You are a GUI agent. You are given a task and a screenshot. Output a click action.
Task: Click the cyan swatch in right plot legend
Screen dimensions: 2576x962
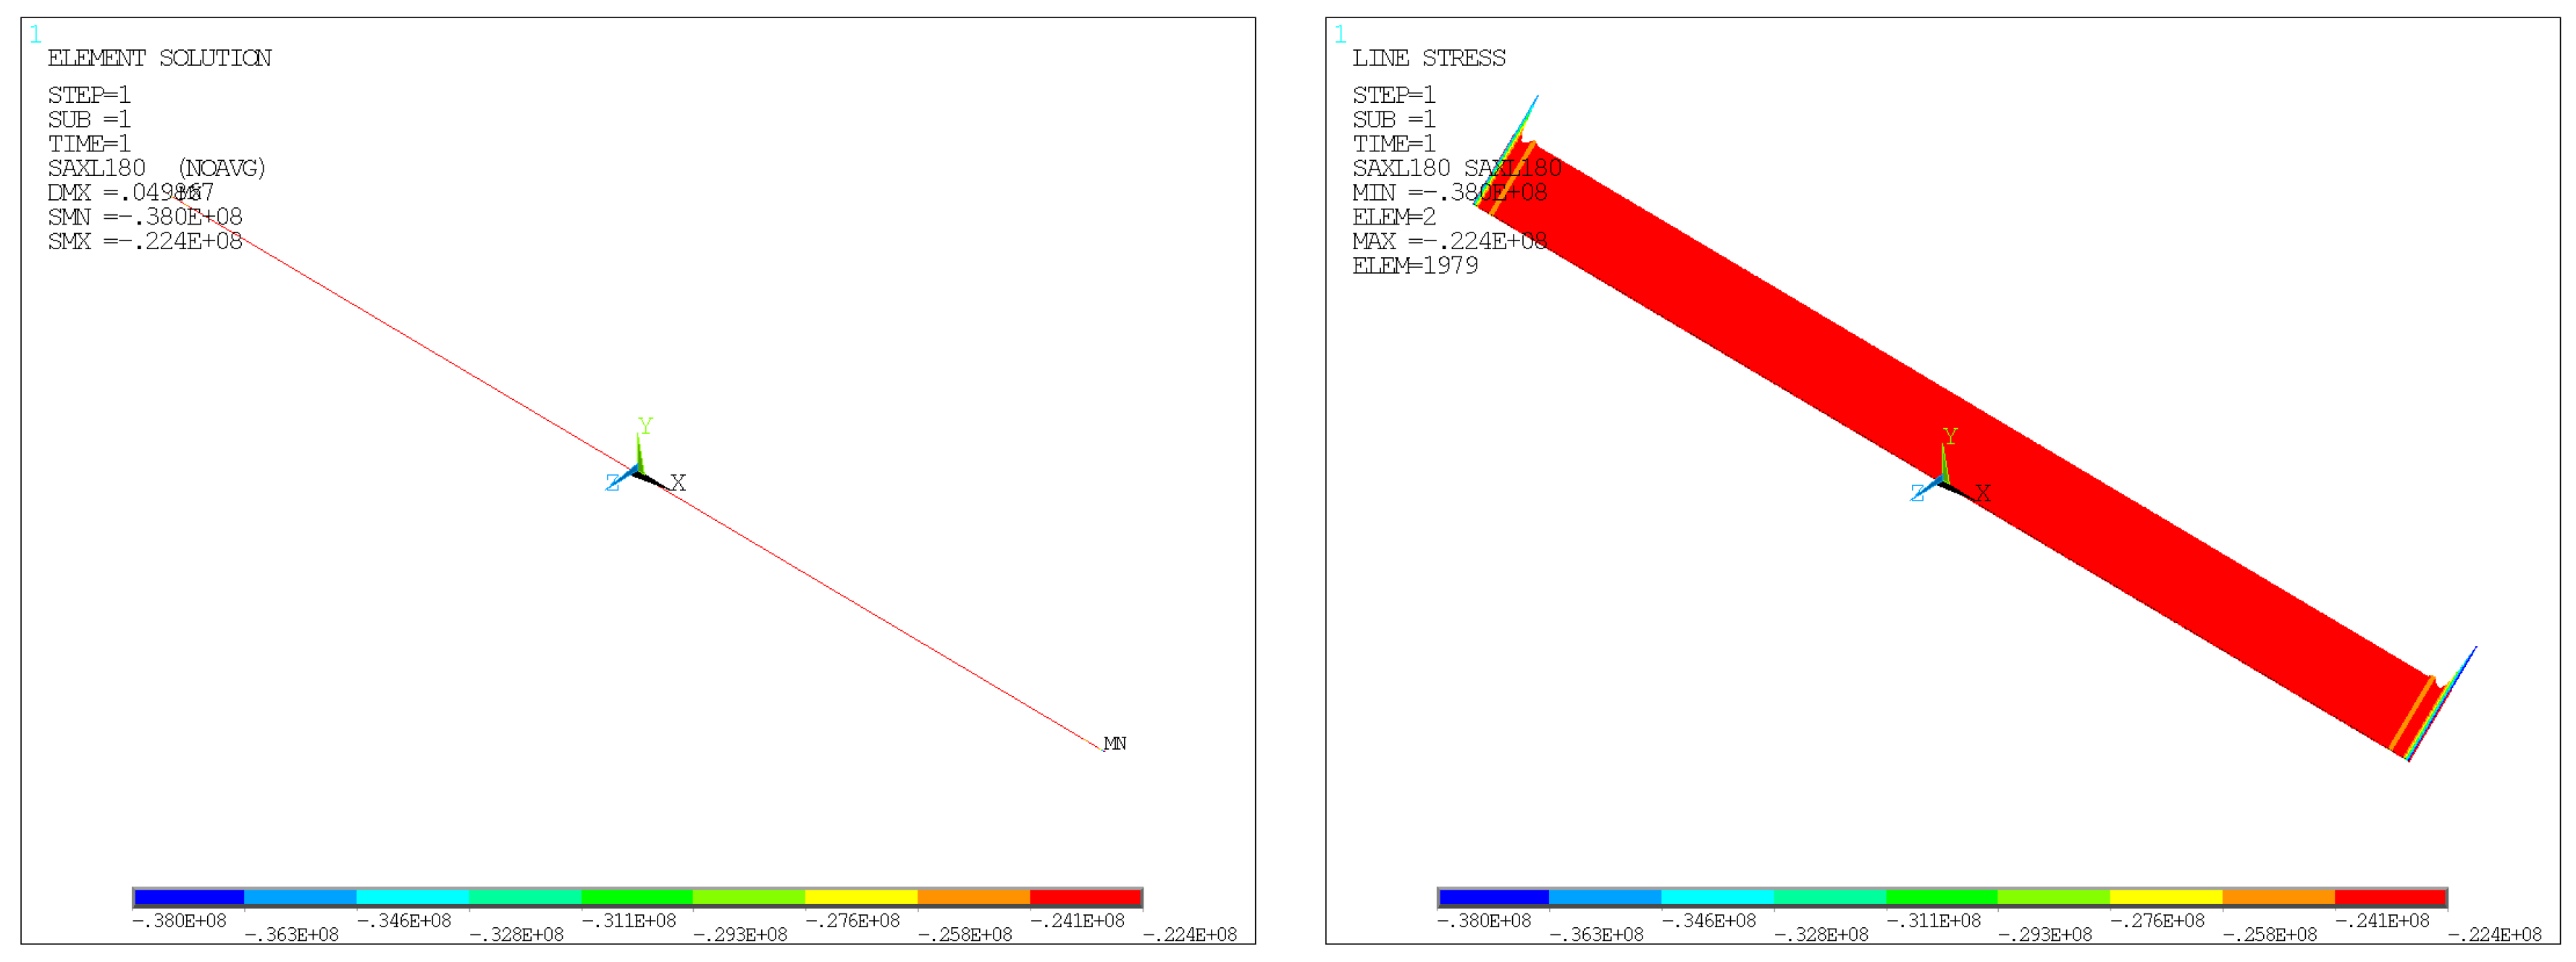pos(1717,897)
